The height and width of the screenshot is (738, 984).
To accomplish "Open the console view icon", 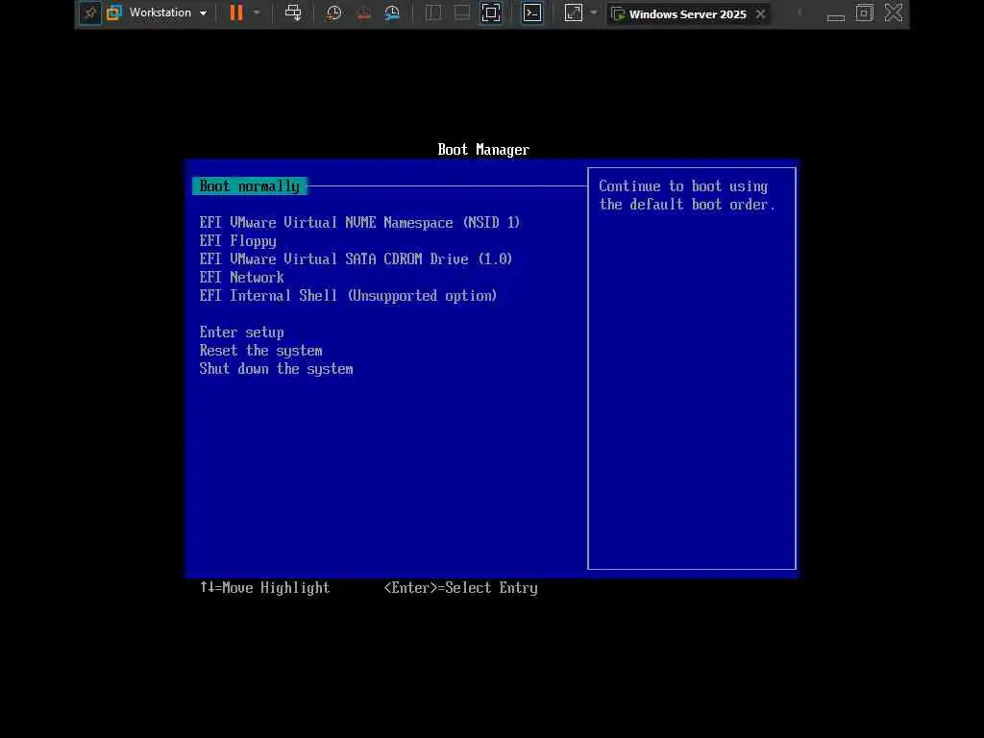I will pyautogui.click(x=532, y=13).
